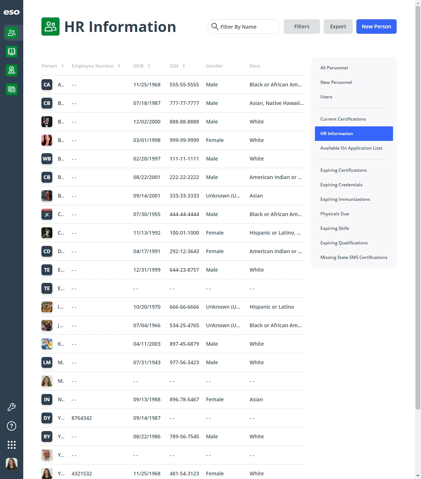Image resolution: width=421 pixels, height=479 pixels.
Task: Go to the ESO logo home
Action: 12,12
